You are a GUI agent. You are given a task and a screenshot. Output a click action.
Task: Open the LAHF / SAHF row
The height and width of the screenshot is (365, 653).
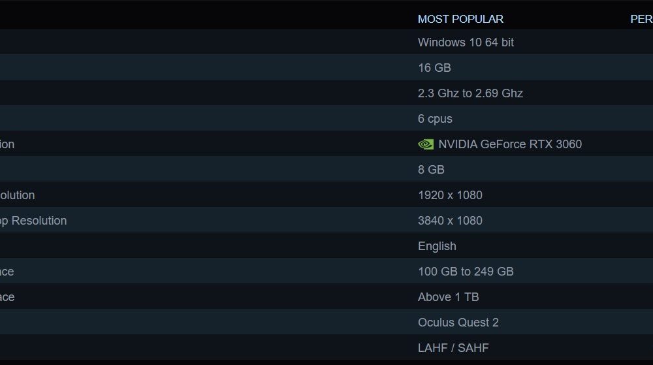(326, 347)
